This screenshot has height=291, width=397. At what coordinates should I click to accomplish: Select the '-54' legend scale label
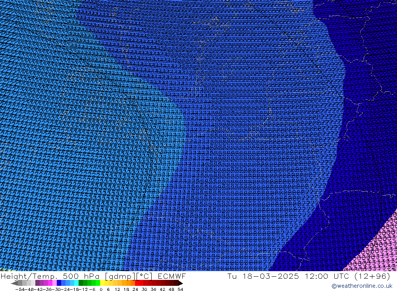20,289
